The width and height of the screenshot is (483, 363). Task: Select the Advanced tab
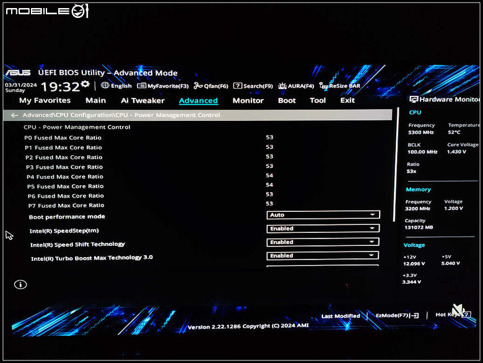pyautogui.click(x=198, y=100)
